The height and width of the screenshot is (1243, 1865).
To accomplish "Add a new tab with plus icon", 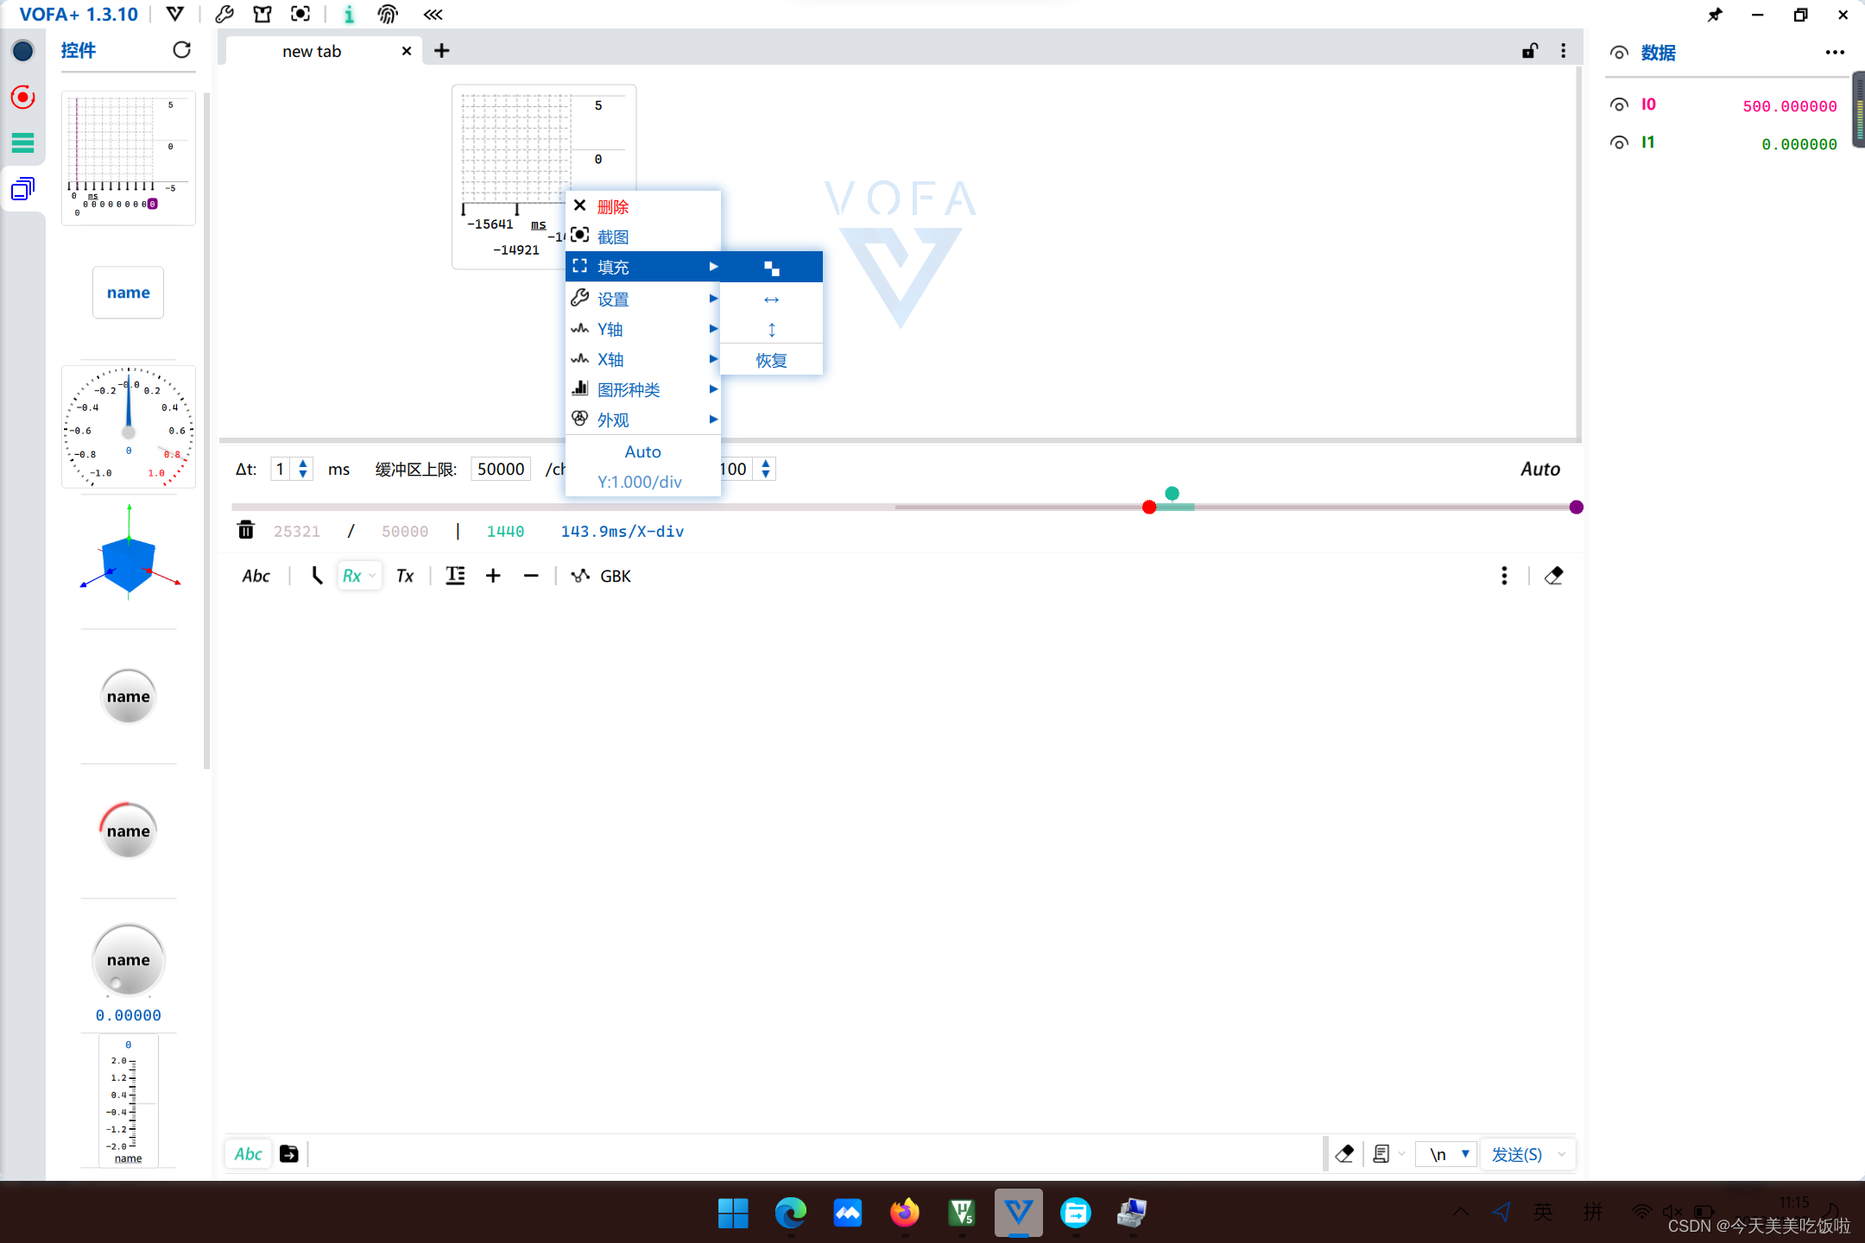I will [x=441, y=51].
